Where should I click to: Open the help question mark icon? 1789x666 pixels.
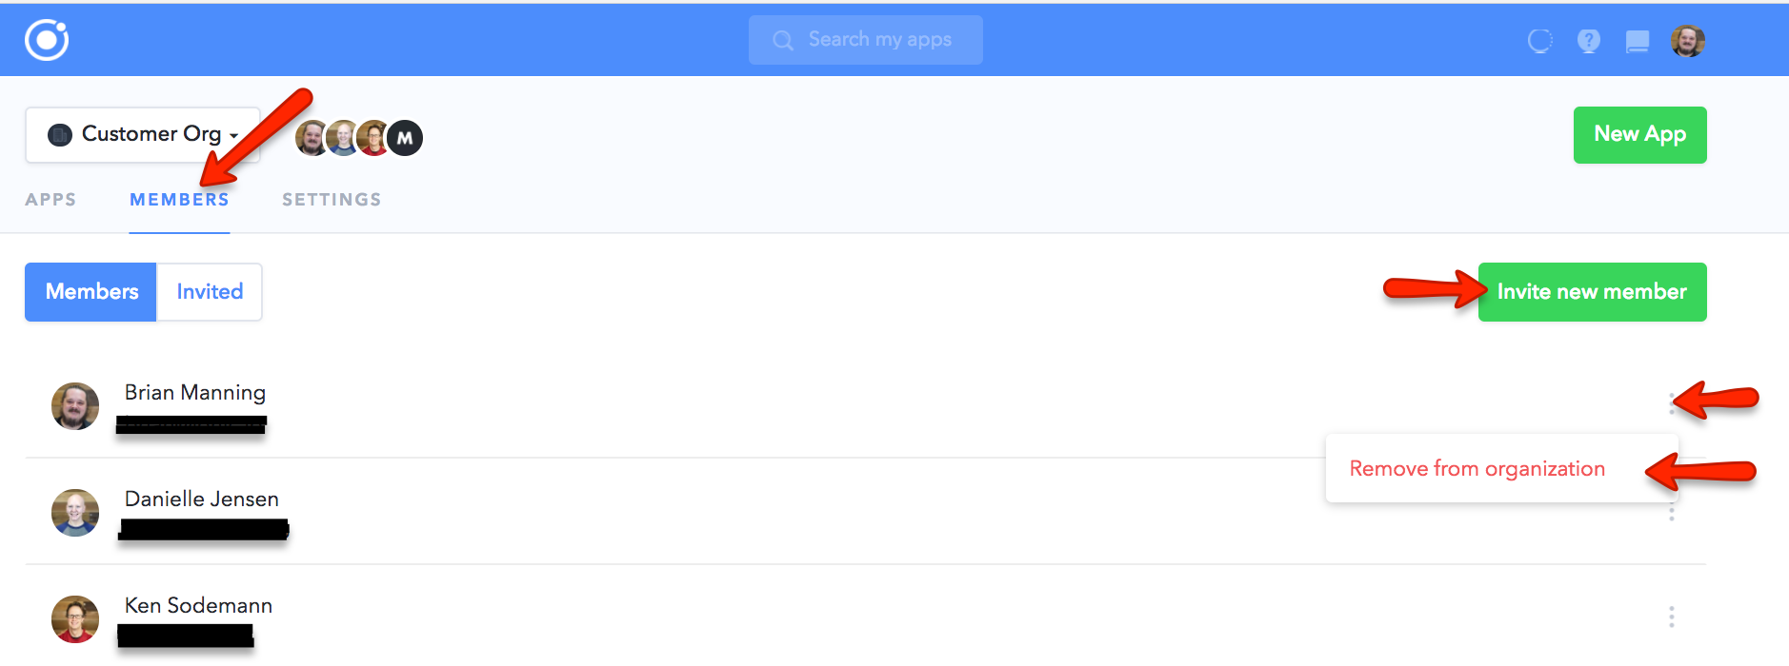1588,41
